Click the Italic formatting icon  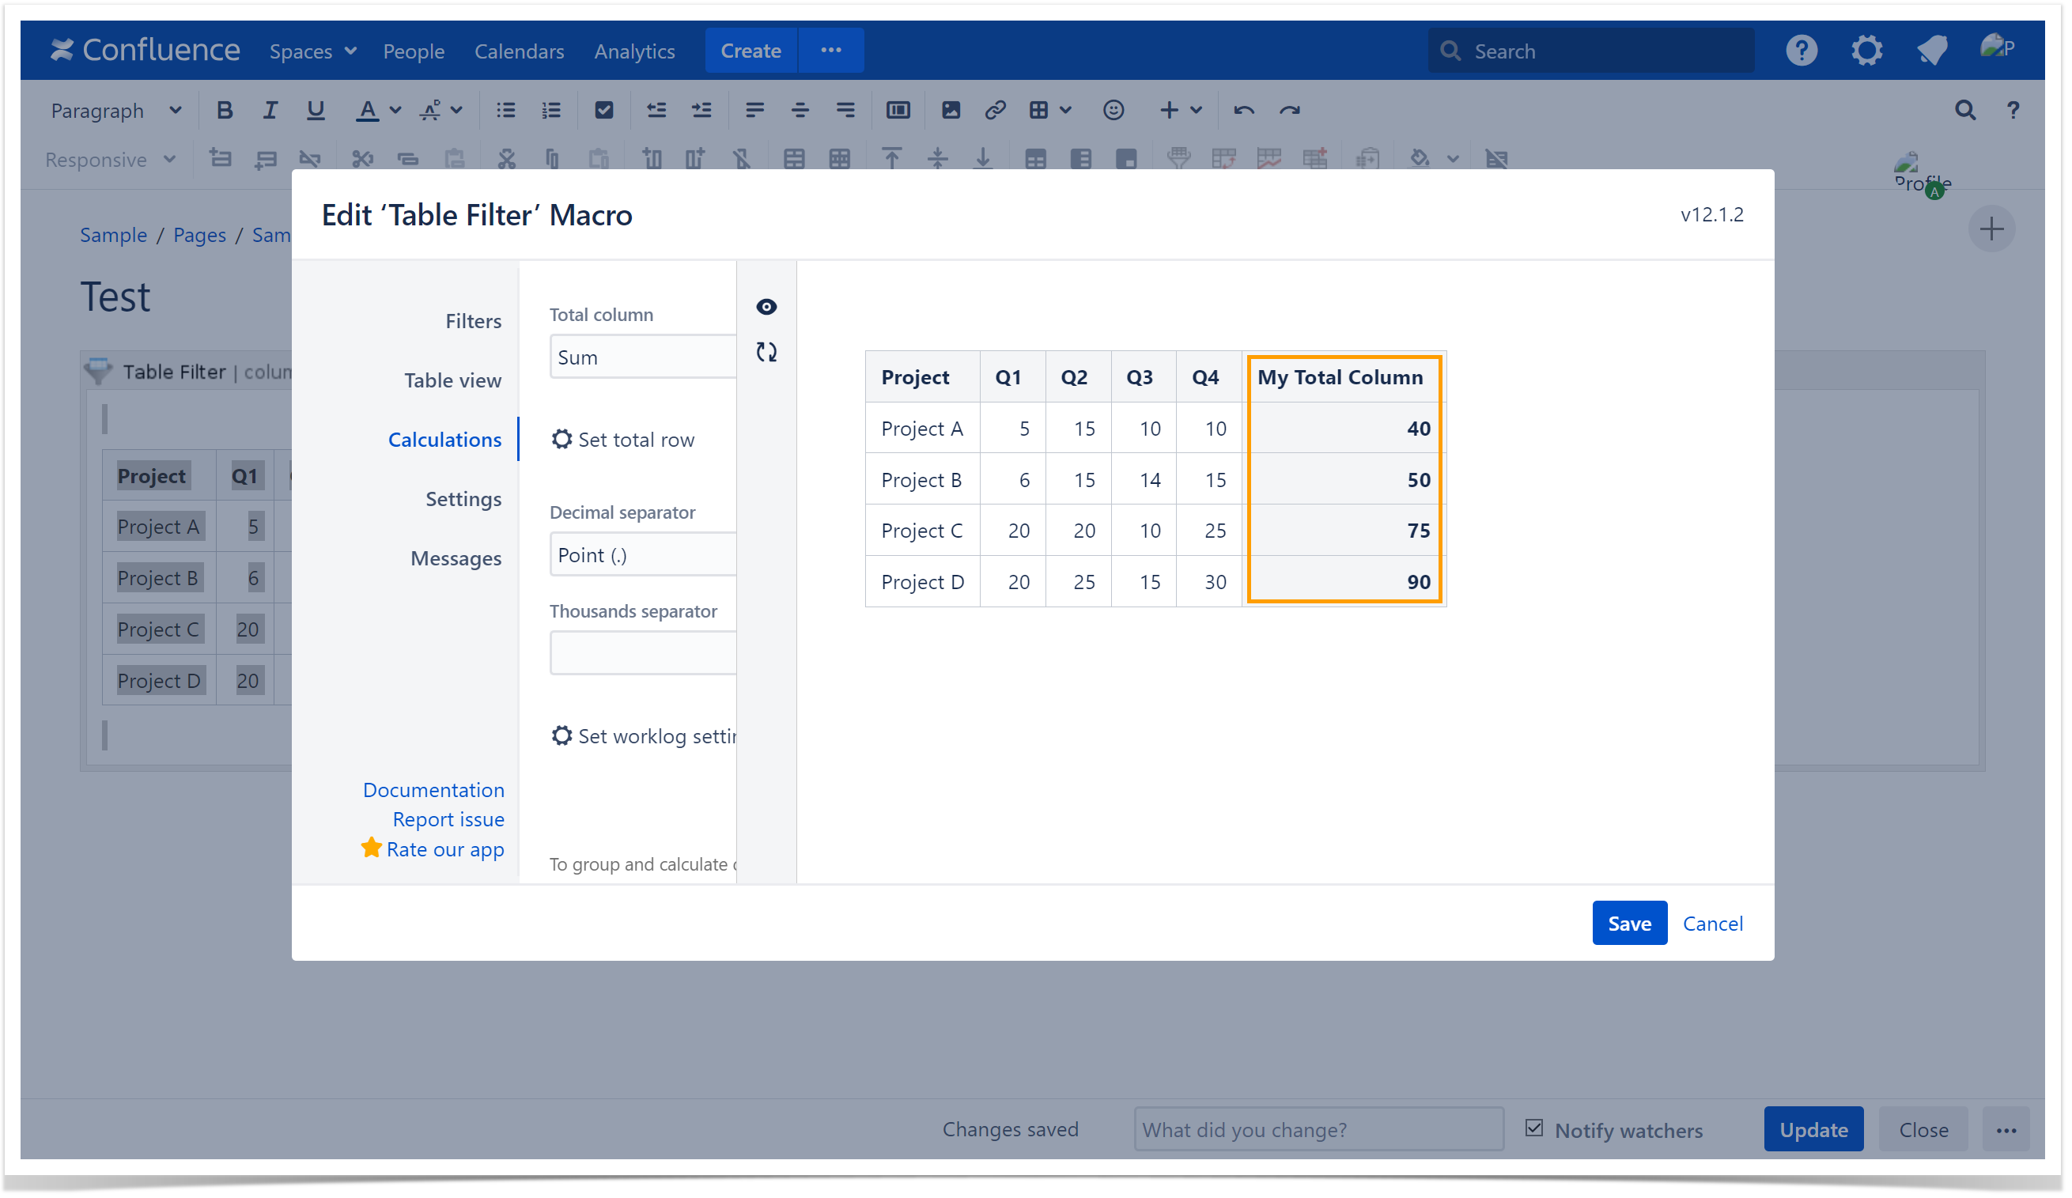pos(270,110)
